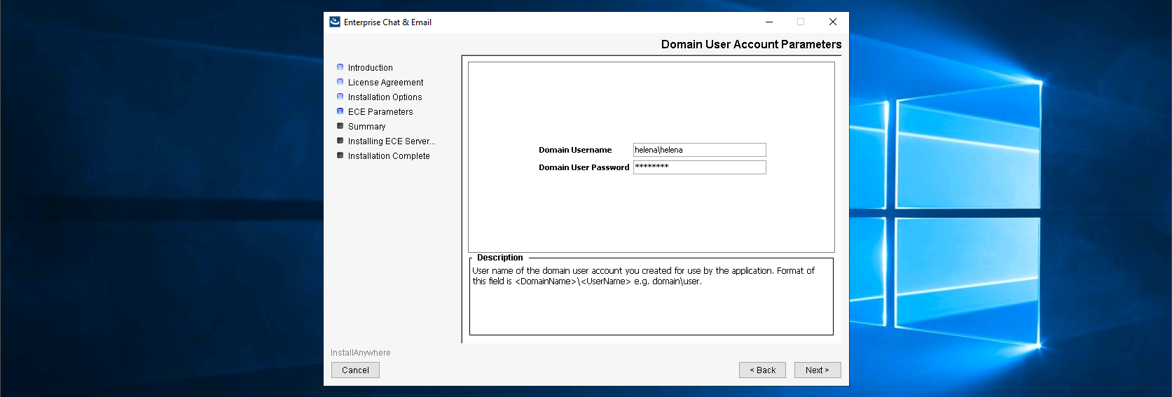Screen dimensions: 1172x397
Task: Minimize the installer window
Action: [x=768, y=22]
